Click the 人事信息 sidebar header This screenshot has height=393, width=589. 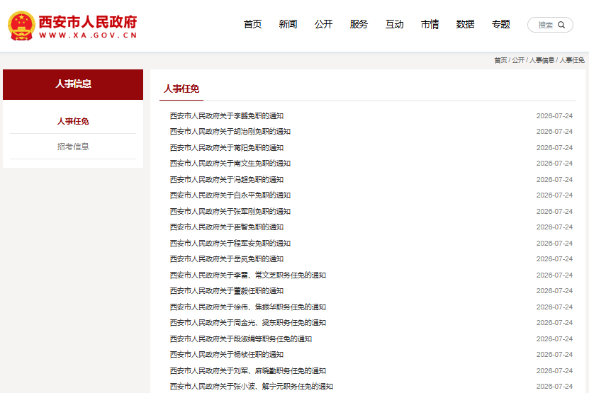click(x=73, y=84)
